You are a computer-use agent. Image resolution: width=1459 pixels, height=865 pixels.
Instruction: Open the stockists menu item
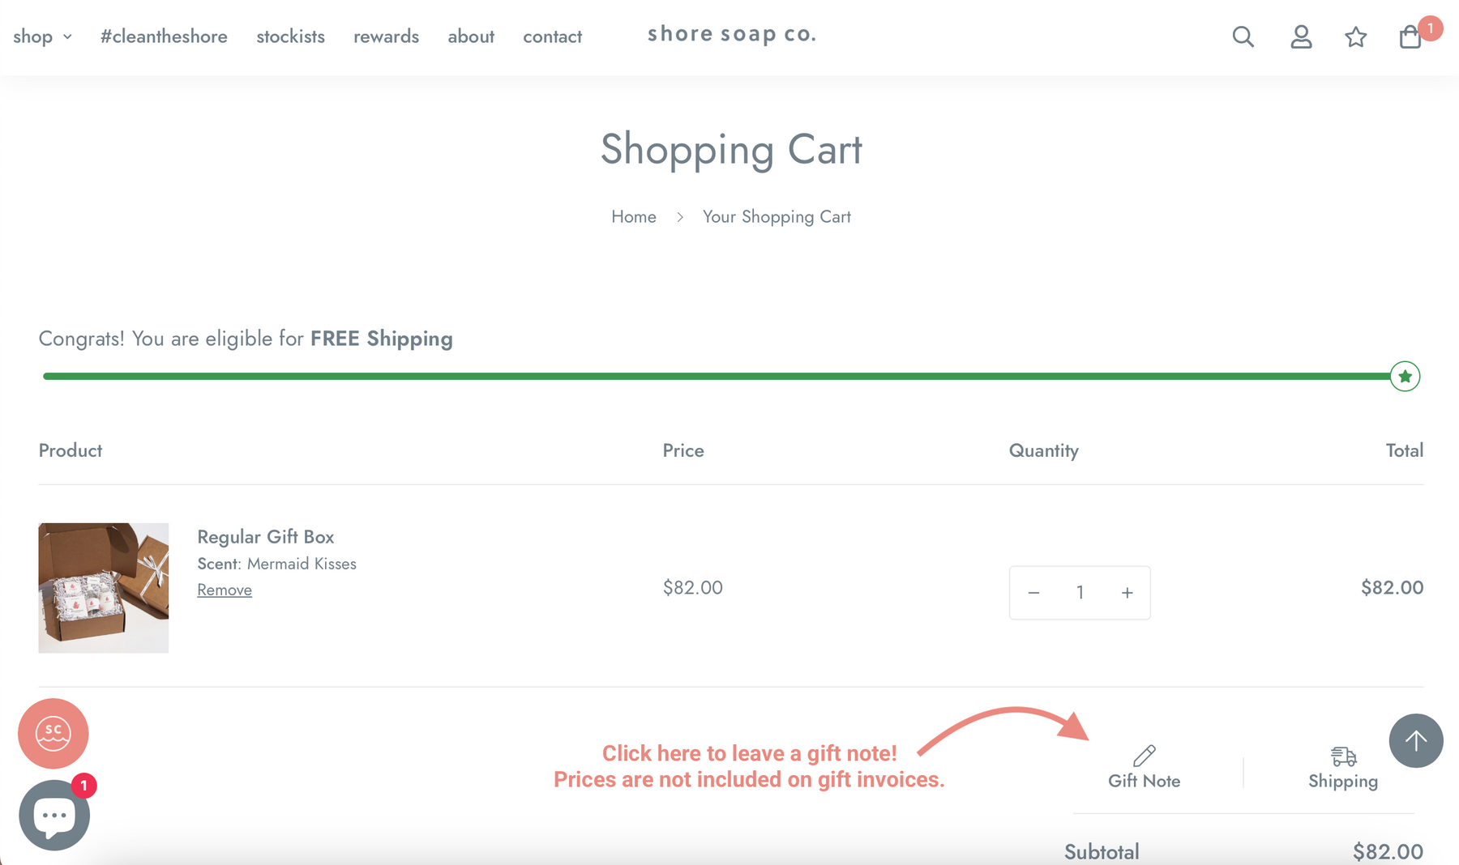tap(290, 36)
